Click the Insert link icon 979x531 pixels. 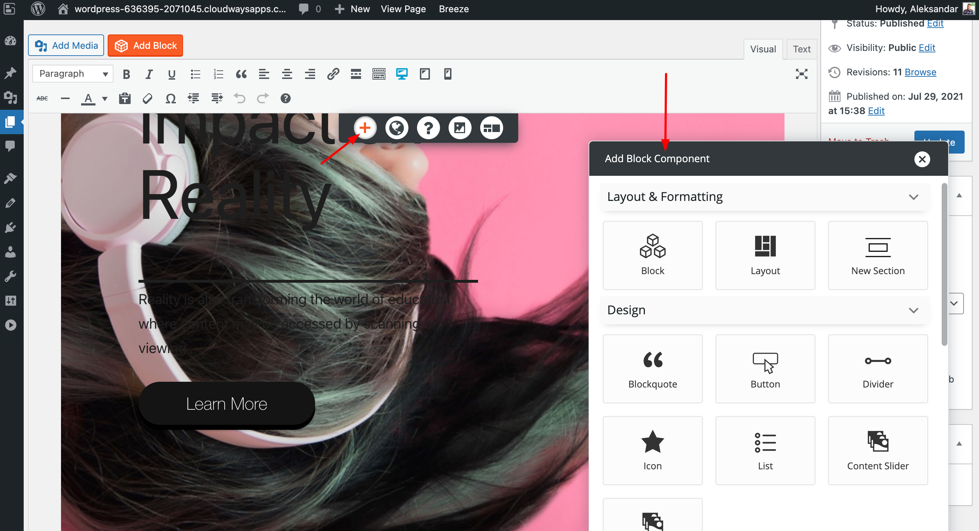333,74
